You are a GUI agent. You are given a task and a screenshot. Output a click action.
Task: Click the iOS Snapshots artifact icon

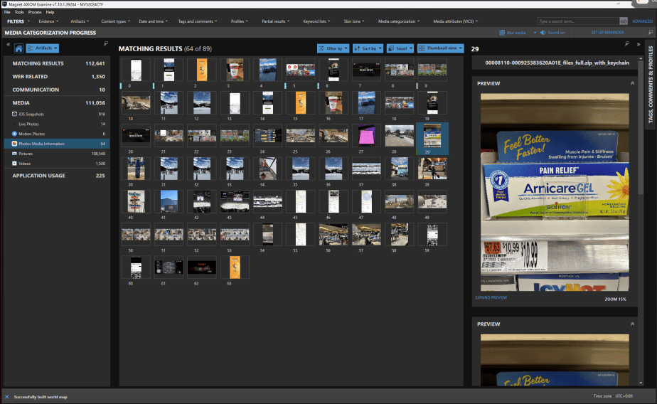pyautogui.click(x=15, y=114)
